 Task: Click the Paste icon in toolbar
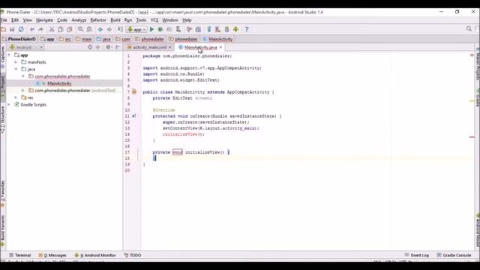point(70,29)
